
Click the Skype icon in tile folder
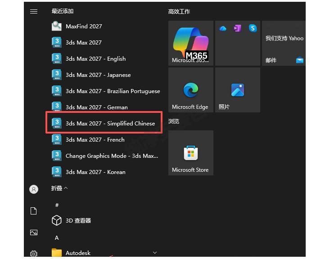(x=253, y=28)
